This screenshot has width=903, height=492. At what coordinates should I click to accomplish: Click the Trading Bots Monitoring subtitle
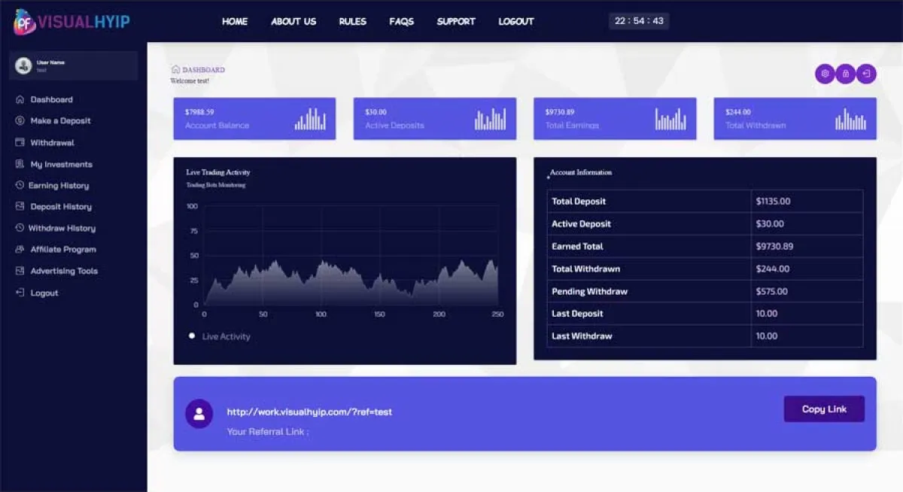[216, 185]
